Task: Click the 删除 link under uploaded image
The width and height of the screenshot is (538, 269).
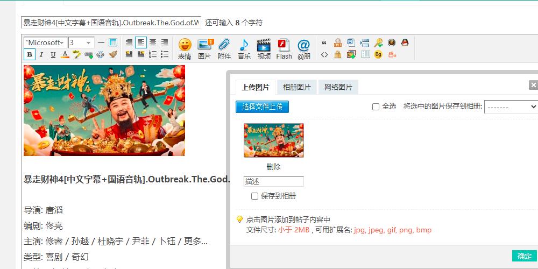Action: pyautogui.click(x=273, y=167)
